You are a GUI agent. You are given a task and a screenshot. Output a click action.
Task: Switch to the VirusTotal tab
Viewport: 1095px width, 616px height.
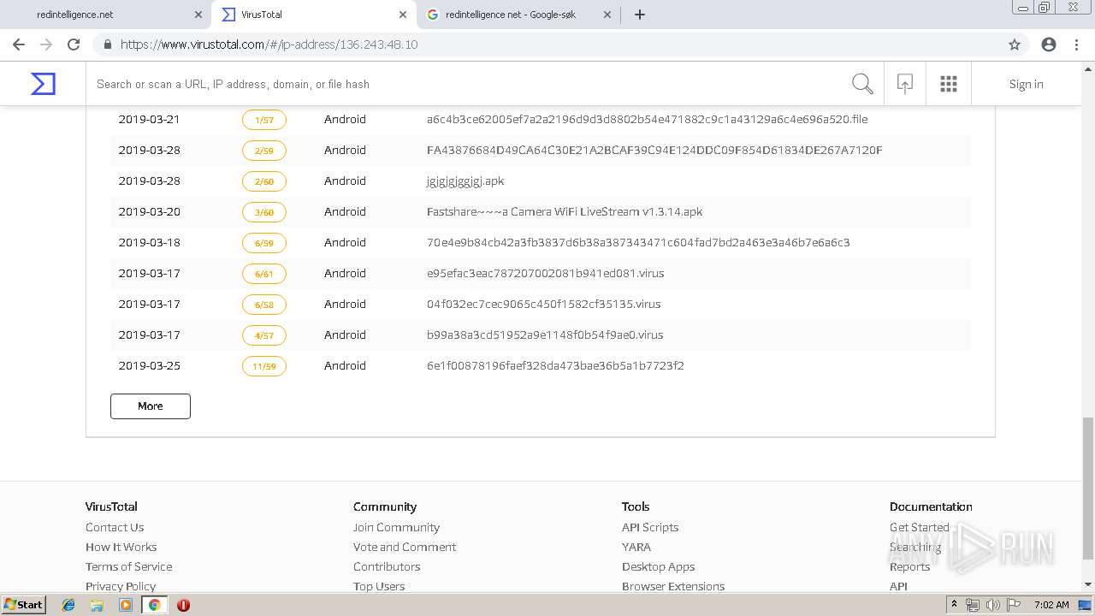pyautogui.click(x=312, y=15)
